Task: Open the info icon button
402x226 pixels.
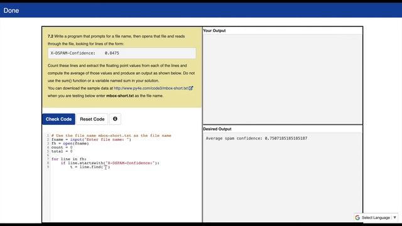Action: click(x=115, y=119)
